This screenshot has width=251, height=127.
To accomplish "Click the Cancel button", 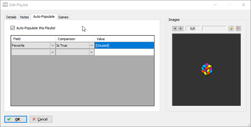I will coord(41,119).
